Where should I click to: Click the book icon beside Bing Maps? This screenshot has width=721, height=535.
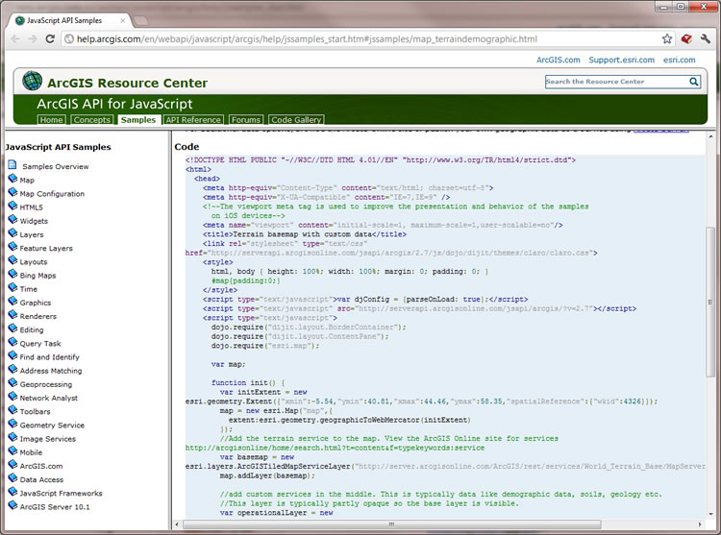pos(12,274)
